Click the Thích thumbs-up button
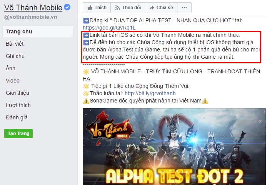267x185 pixels. [97, 8]
